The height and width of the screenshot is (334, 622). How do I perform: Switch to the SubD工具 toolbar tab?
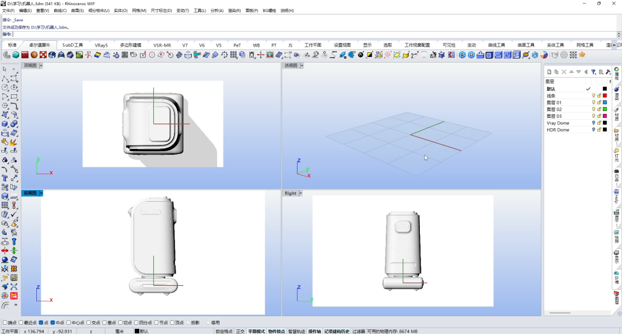(73, 45)
